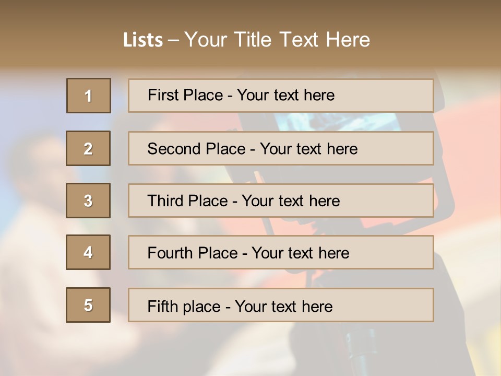Click the word 'First' in the list
Viewport: 501px width, 376px height.
coord(163,95)
